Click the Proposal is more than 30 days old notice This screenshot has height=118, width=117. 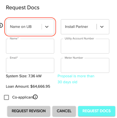[76, 79]
